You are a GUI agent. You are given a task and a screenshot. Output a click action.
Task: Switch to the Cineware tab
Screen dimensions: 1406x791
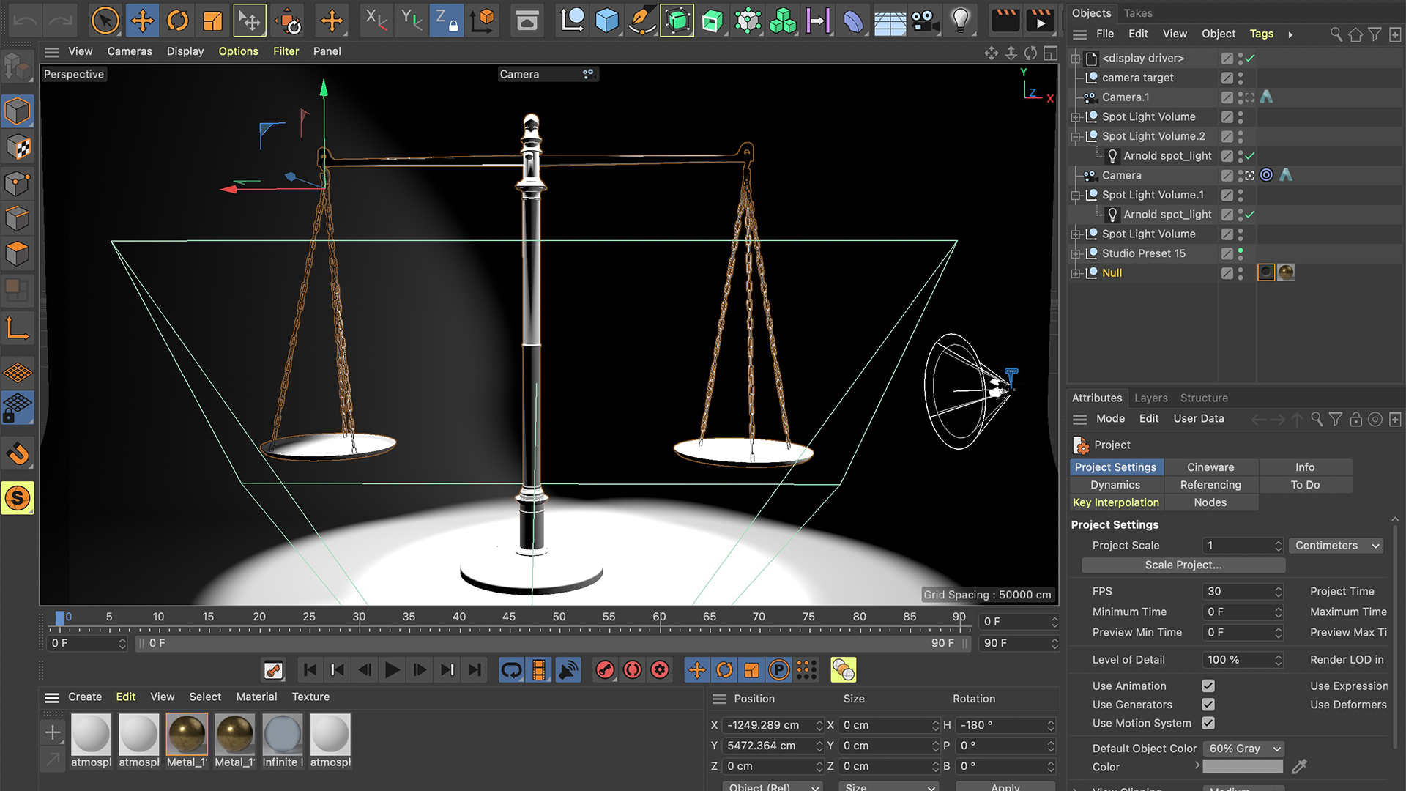point(1210,467)
